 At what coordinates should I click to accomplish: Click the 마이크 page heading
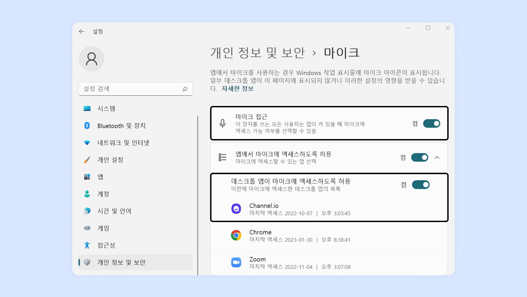click(342, 53)
